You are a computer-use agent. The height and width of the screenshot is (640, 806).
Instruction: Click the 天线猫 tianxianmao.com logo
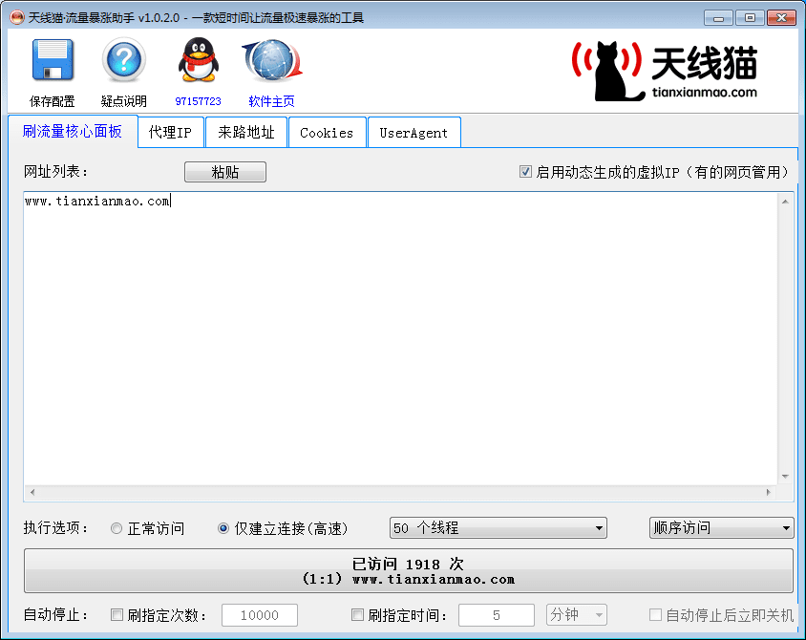(665, 71)
